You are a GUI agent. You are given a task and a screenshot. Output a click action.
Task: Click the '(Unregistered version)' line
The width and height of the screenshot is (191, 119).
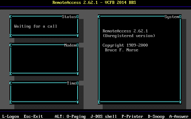tap(129, 36)
